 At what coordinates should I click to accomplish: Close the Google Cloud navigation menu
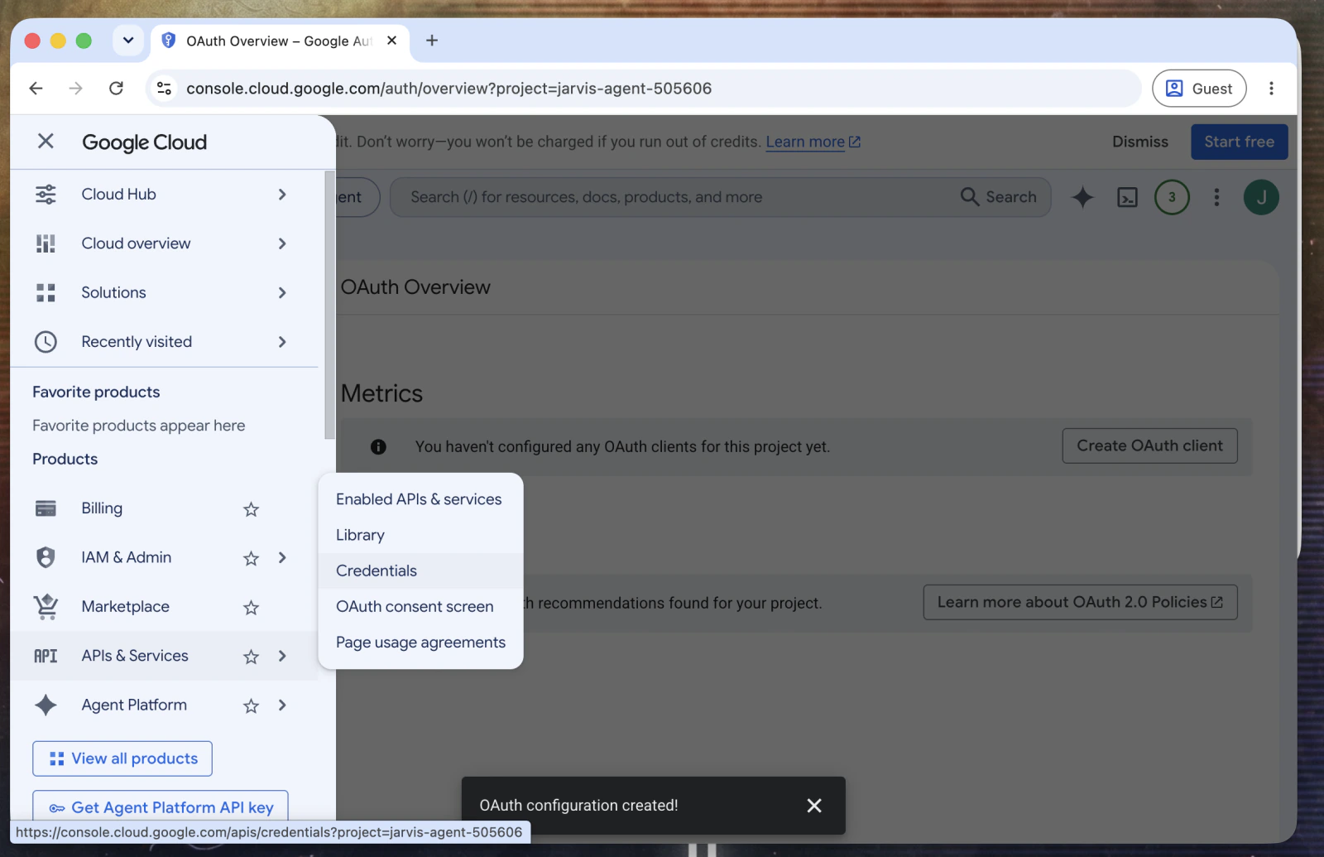pyautogui.click(x=46, y=142)
